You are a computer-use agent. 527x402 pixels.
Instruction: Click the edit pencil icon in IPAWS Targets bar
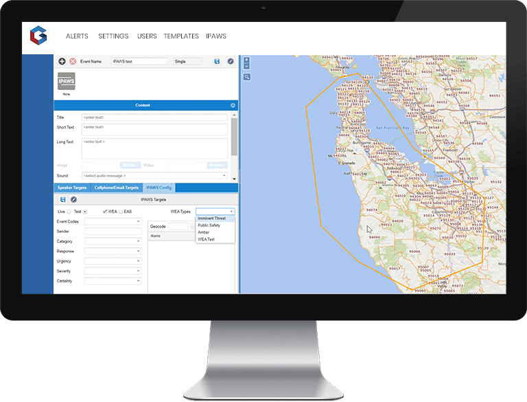[x=73, y=200]
